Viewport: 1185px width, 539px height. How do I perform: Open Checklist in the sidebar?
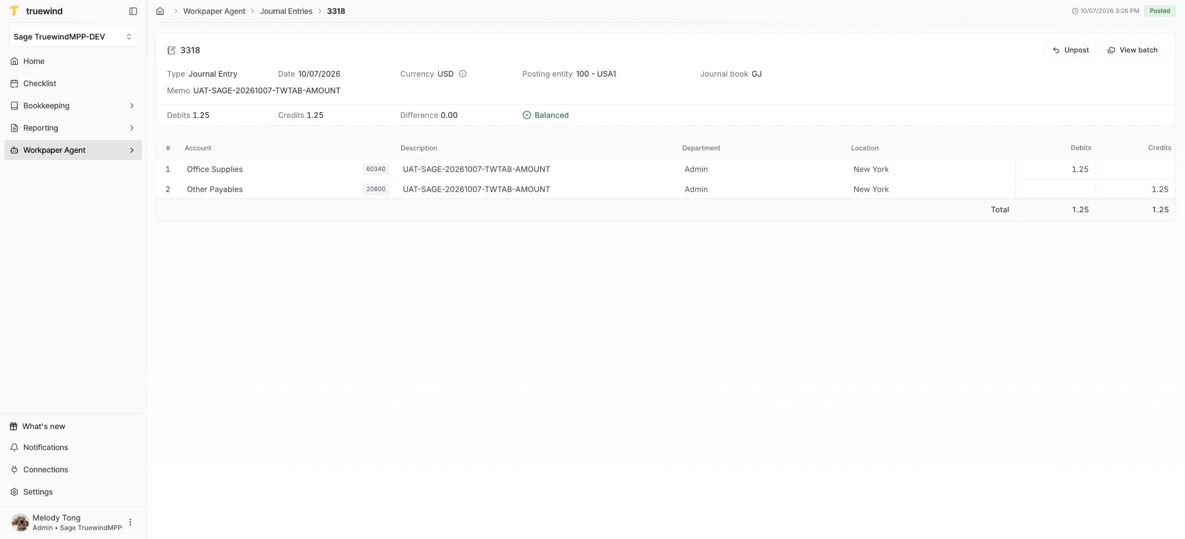click(x=73, y=83)
